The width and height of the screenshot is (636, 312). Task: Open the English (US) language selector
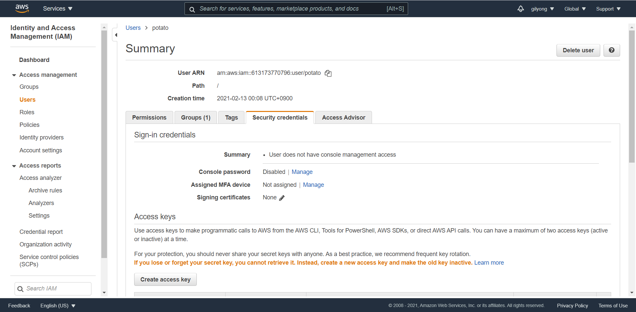(58, 306)
